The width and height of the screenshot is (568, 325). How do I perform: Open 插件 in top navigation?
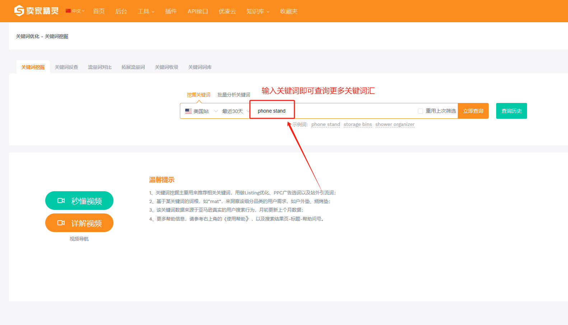click(171, 11)
